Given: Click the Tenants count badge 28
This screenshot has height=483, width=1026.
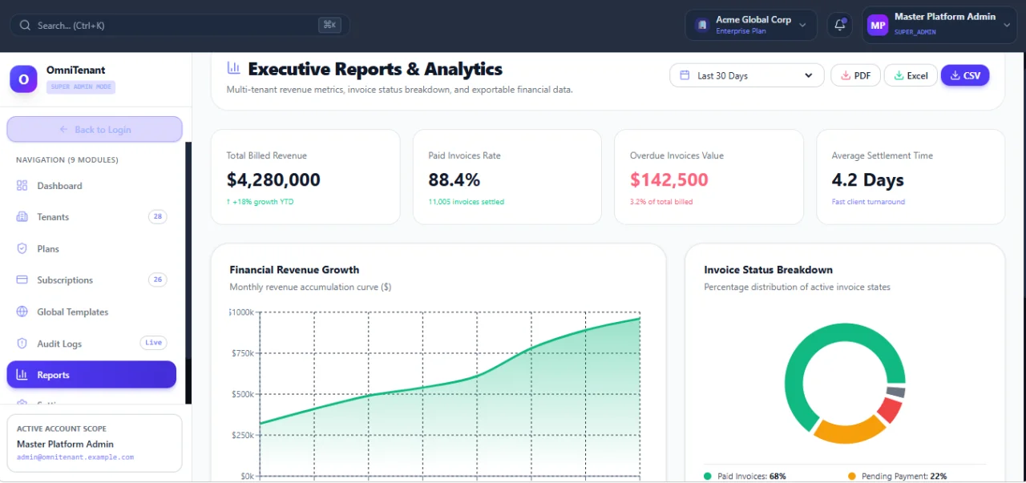Looking at the screenshot, I should click(x=158, y=217).
